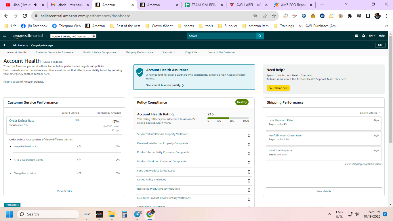Screen dimensions: 393x221
Task: Click the Call me now button
Action: click(x=278, y=88)
